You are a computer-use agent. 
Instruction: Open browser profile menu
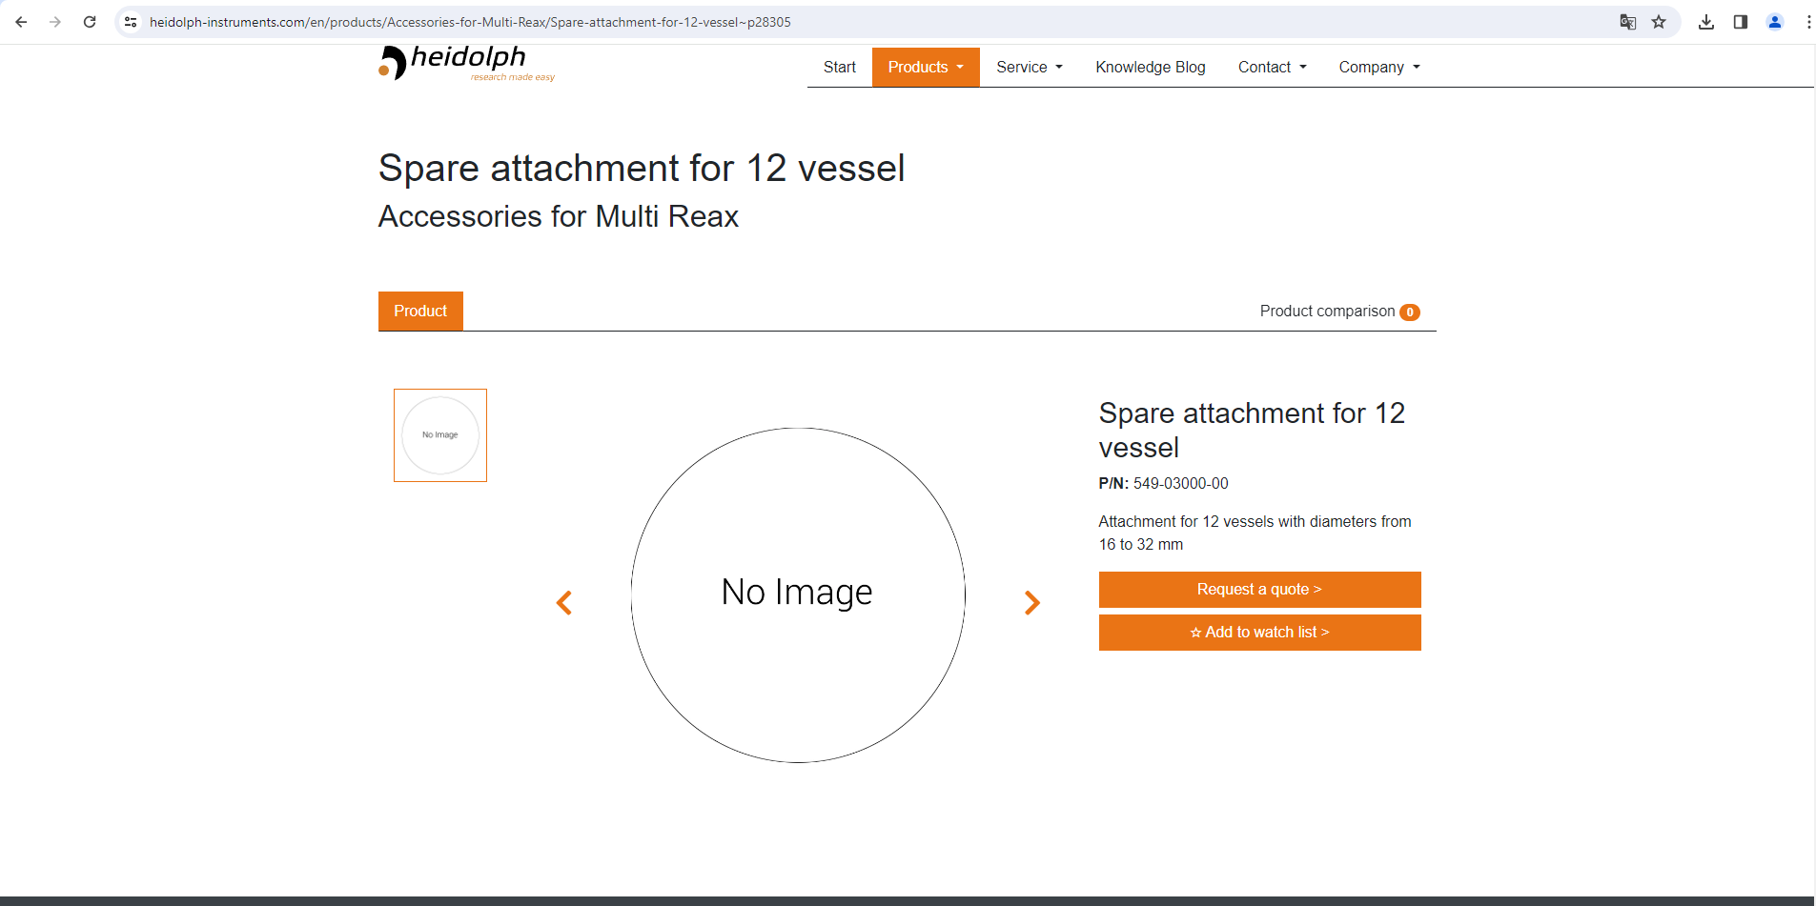pyautogui.click(x=1775, y=22)
